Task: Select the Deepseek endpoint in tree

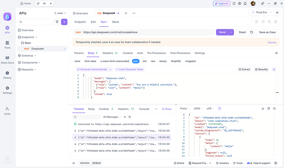Action: [x=42, y=49]
